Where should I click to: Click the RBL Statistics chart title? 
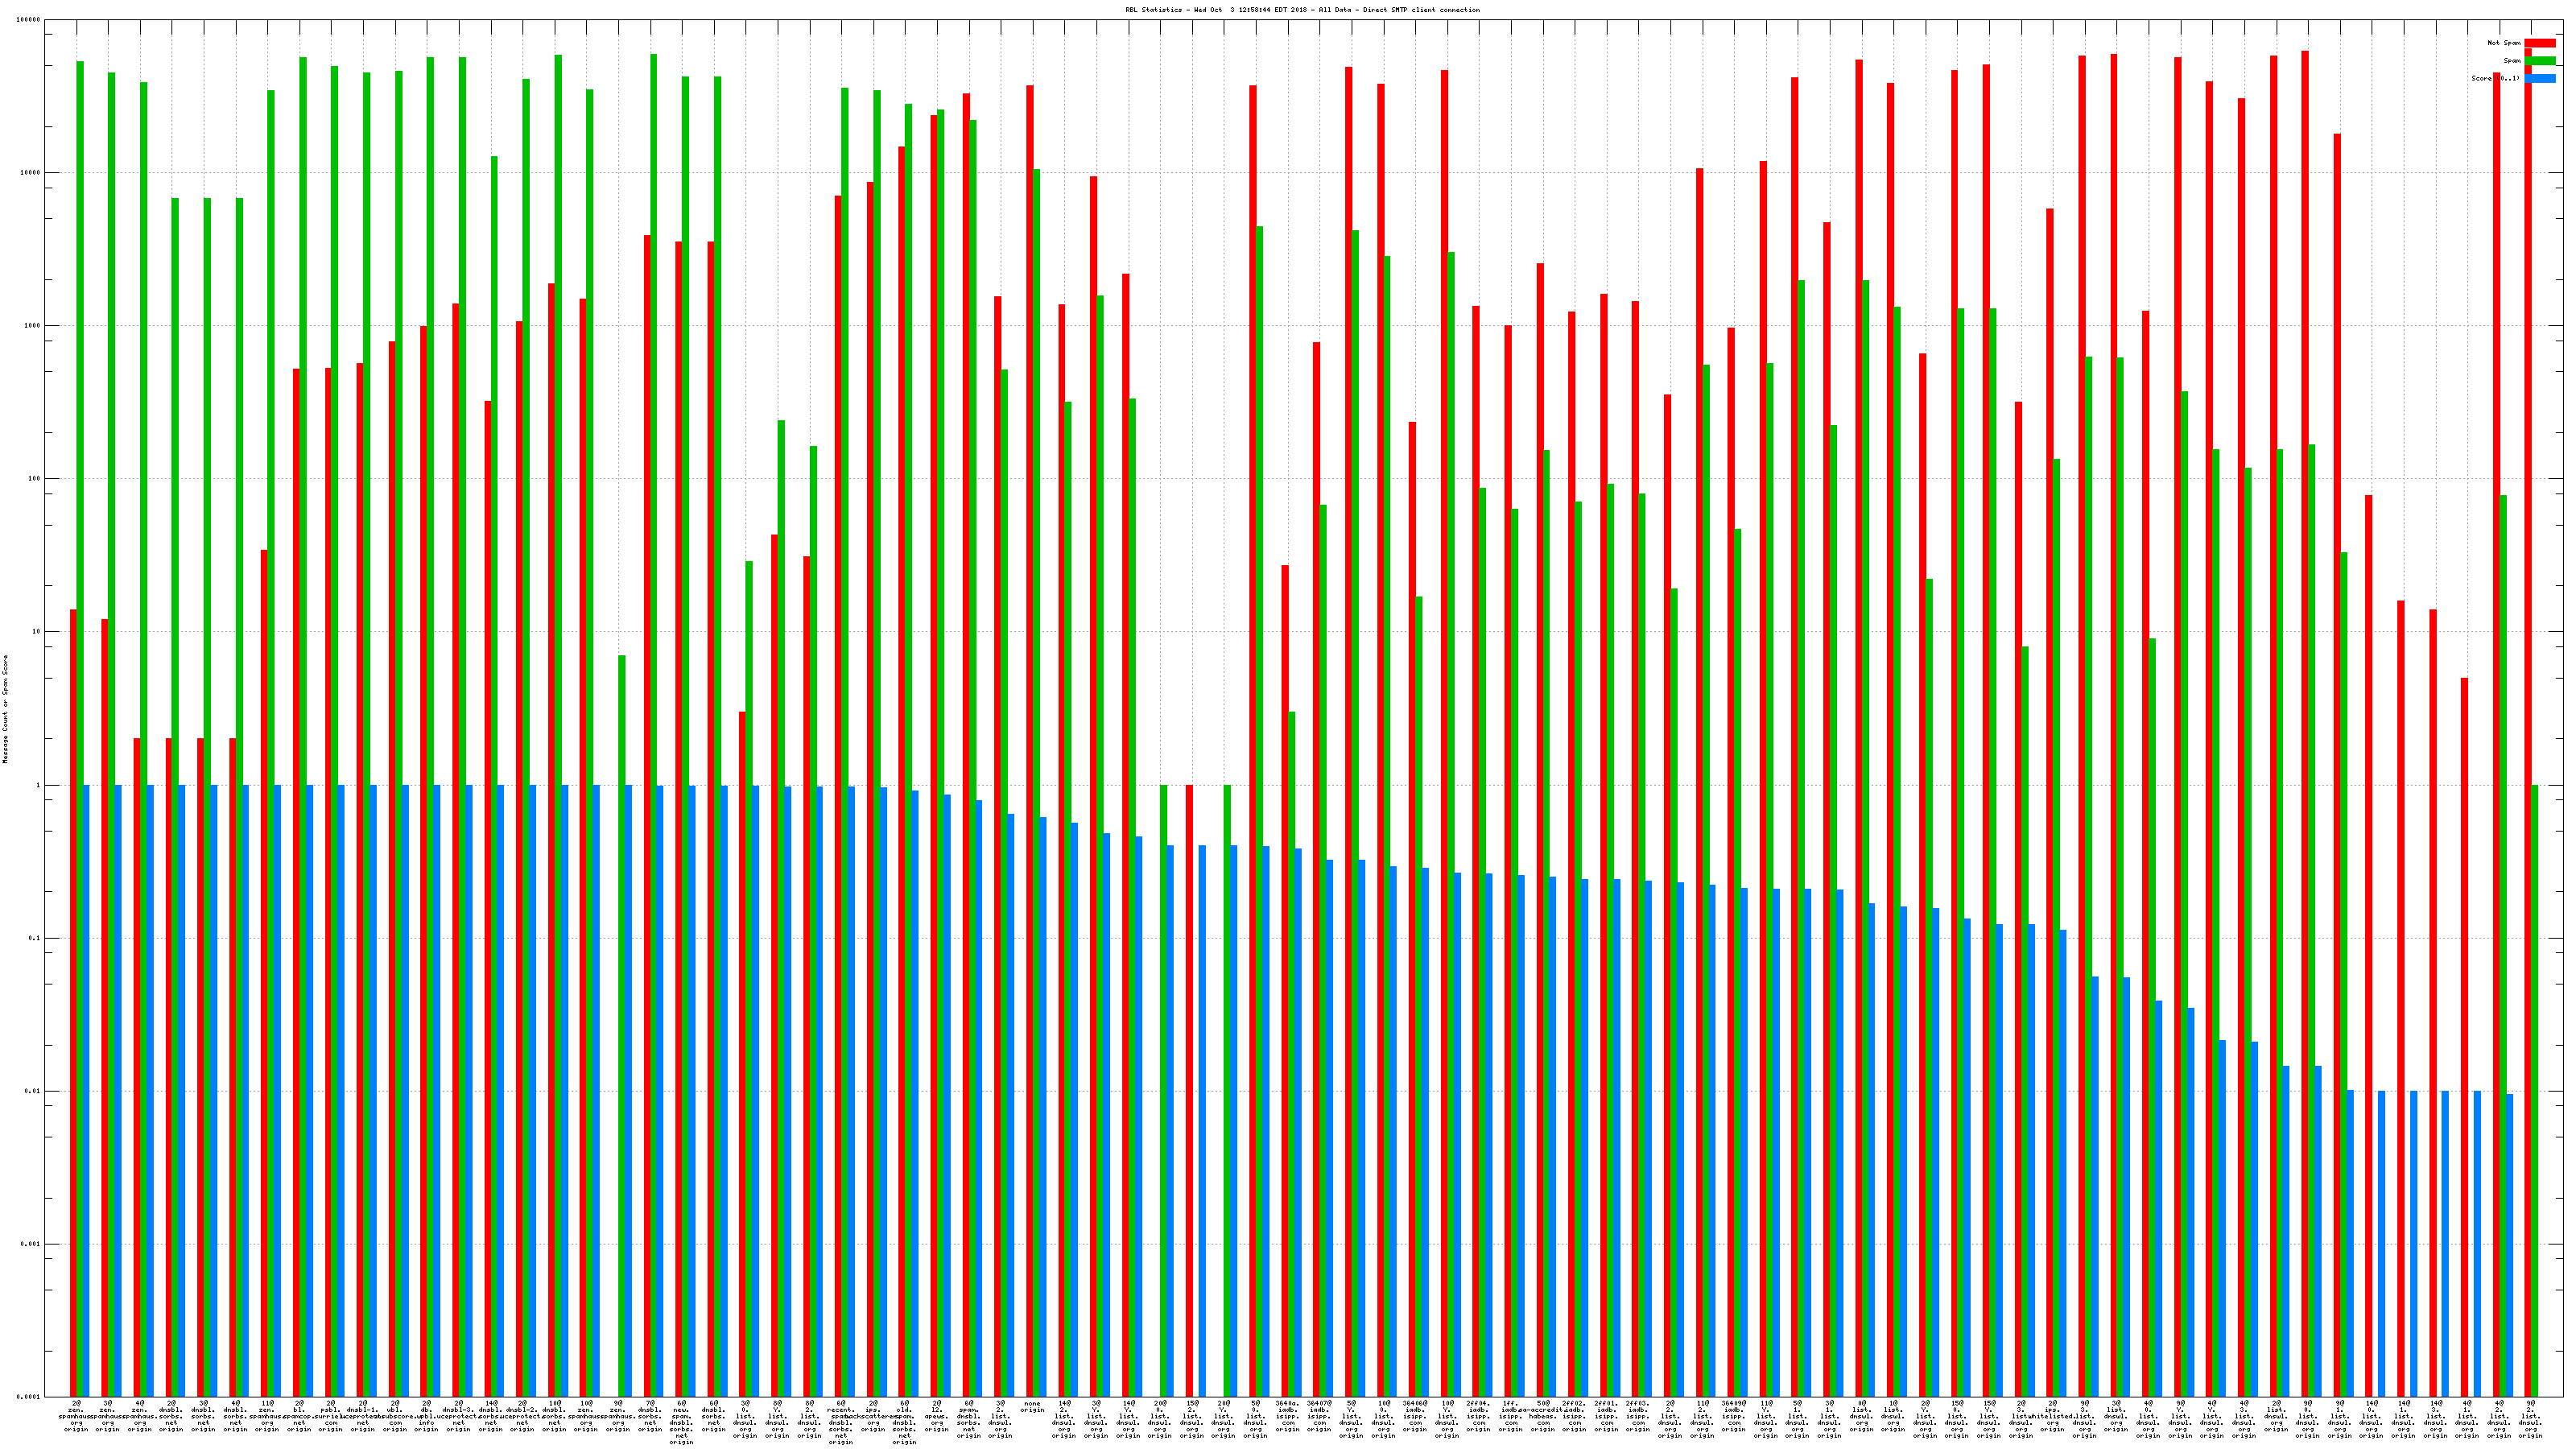[x=1302, y=10]
